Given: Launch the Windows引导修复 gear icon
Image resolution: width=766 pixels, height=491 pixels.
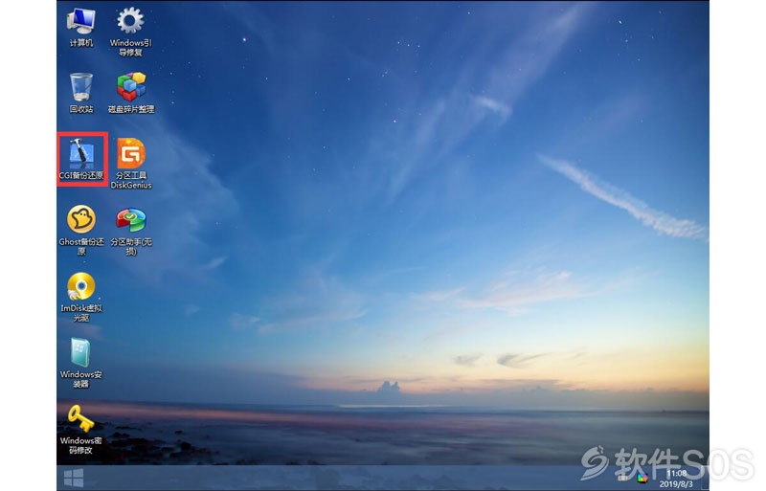Looking at the screenshot, I should pos(130,32).
